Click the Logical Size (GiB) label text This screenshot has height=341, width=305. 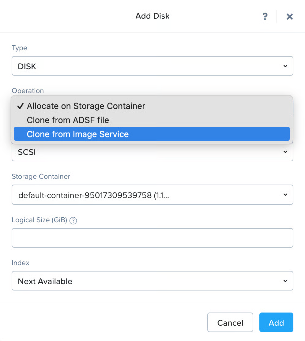(39, 220)
